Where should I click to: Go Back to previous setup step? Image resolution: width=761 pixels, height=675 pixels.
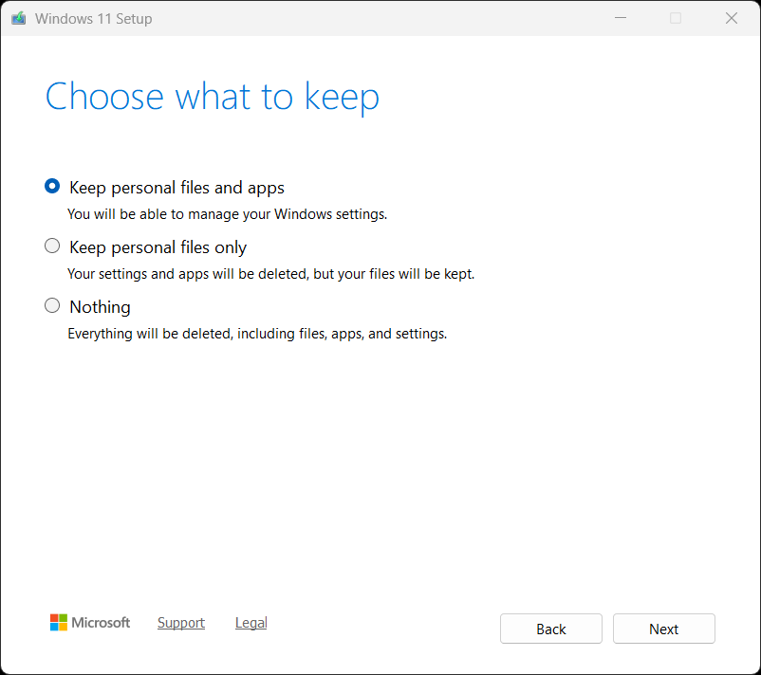click(551, 629)
